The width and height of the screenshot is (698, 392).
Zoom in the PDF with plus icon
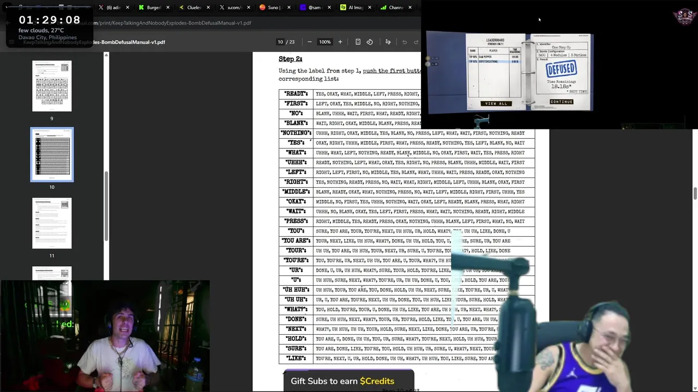(340, 42)
